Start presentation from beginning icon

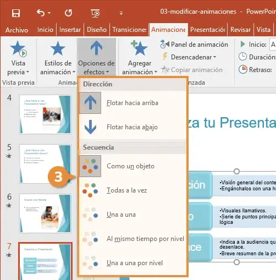point(95,13)
